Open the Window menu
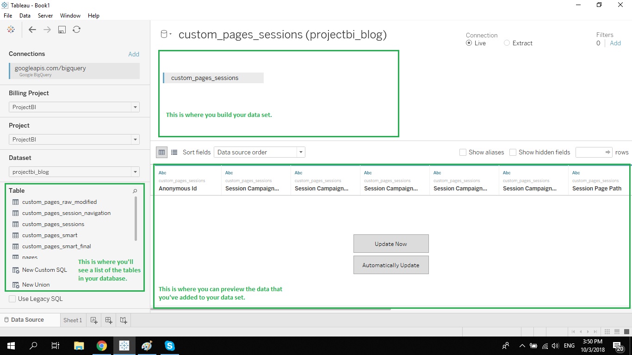This screenshot has width=632, height=355. (70, 15)
